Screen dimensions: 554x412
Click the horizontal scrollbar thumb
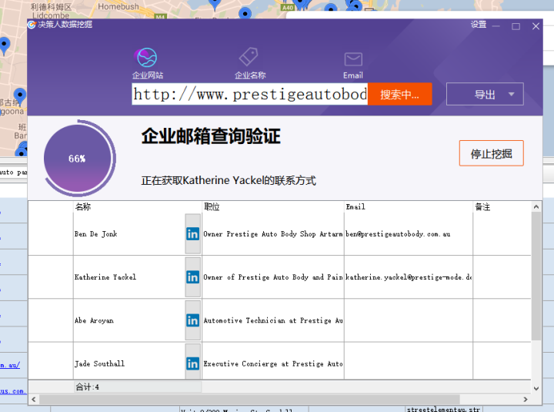pyautogui.click(x=249, y=399)
